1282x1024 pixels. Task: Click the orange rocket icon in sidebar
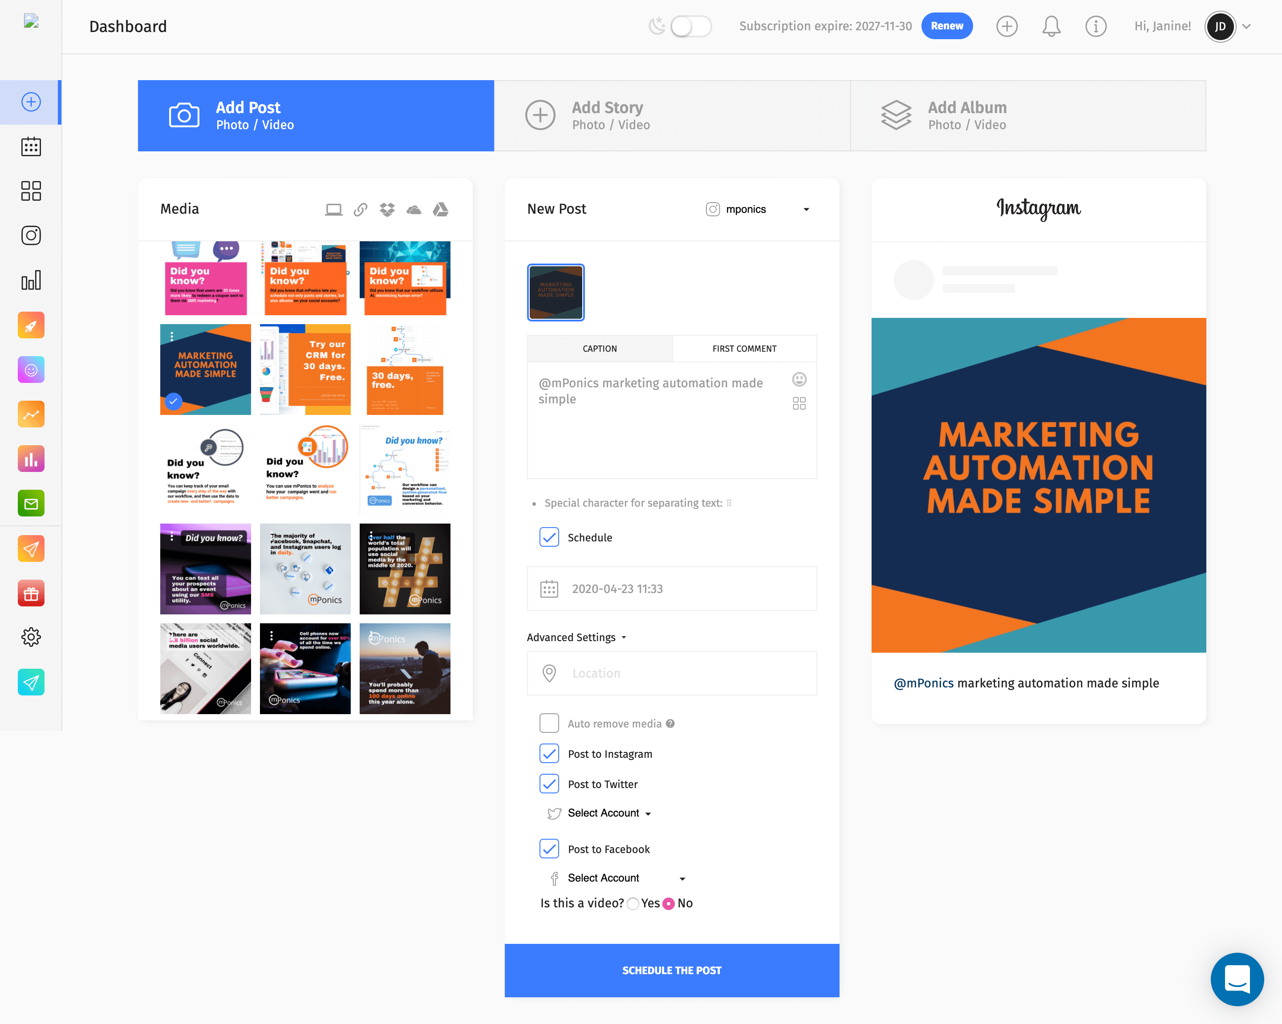(x=31, y=325)
